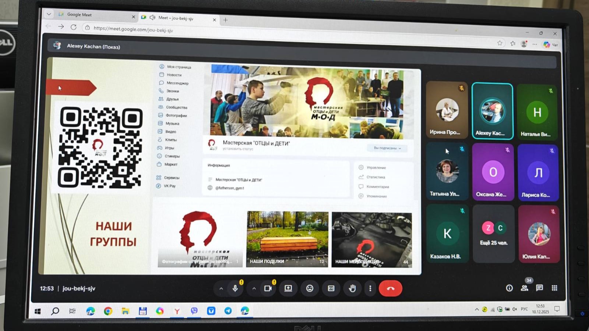
Task: Click the present screen icon
Action: [x=288, y=288]
